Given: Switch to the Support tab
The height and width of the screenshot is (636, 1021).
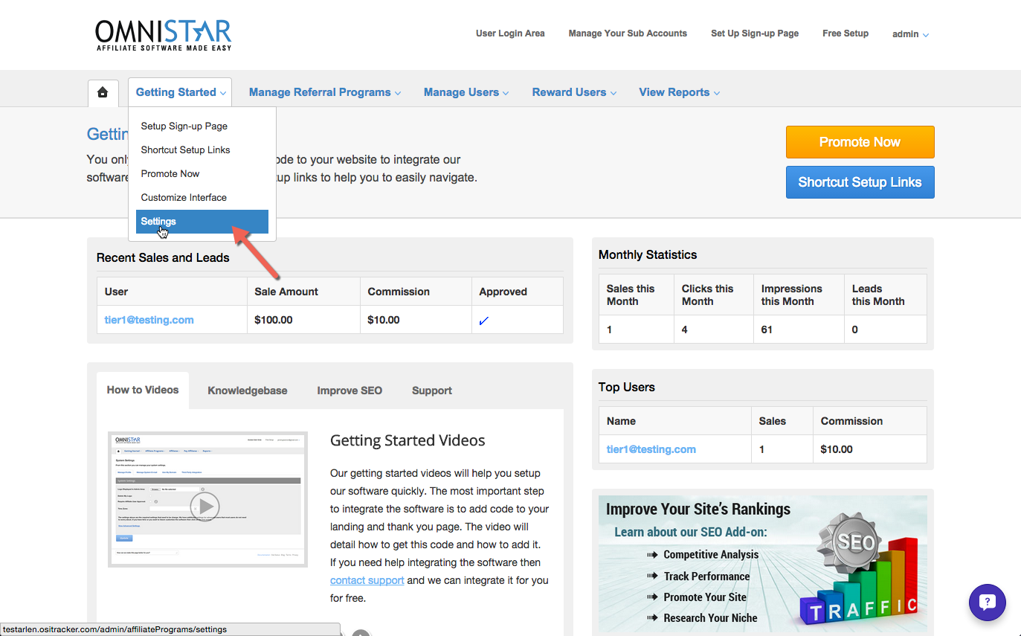Looking at the screenshot, I should coord(432,391).
